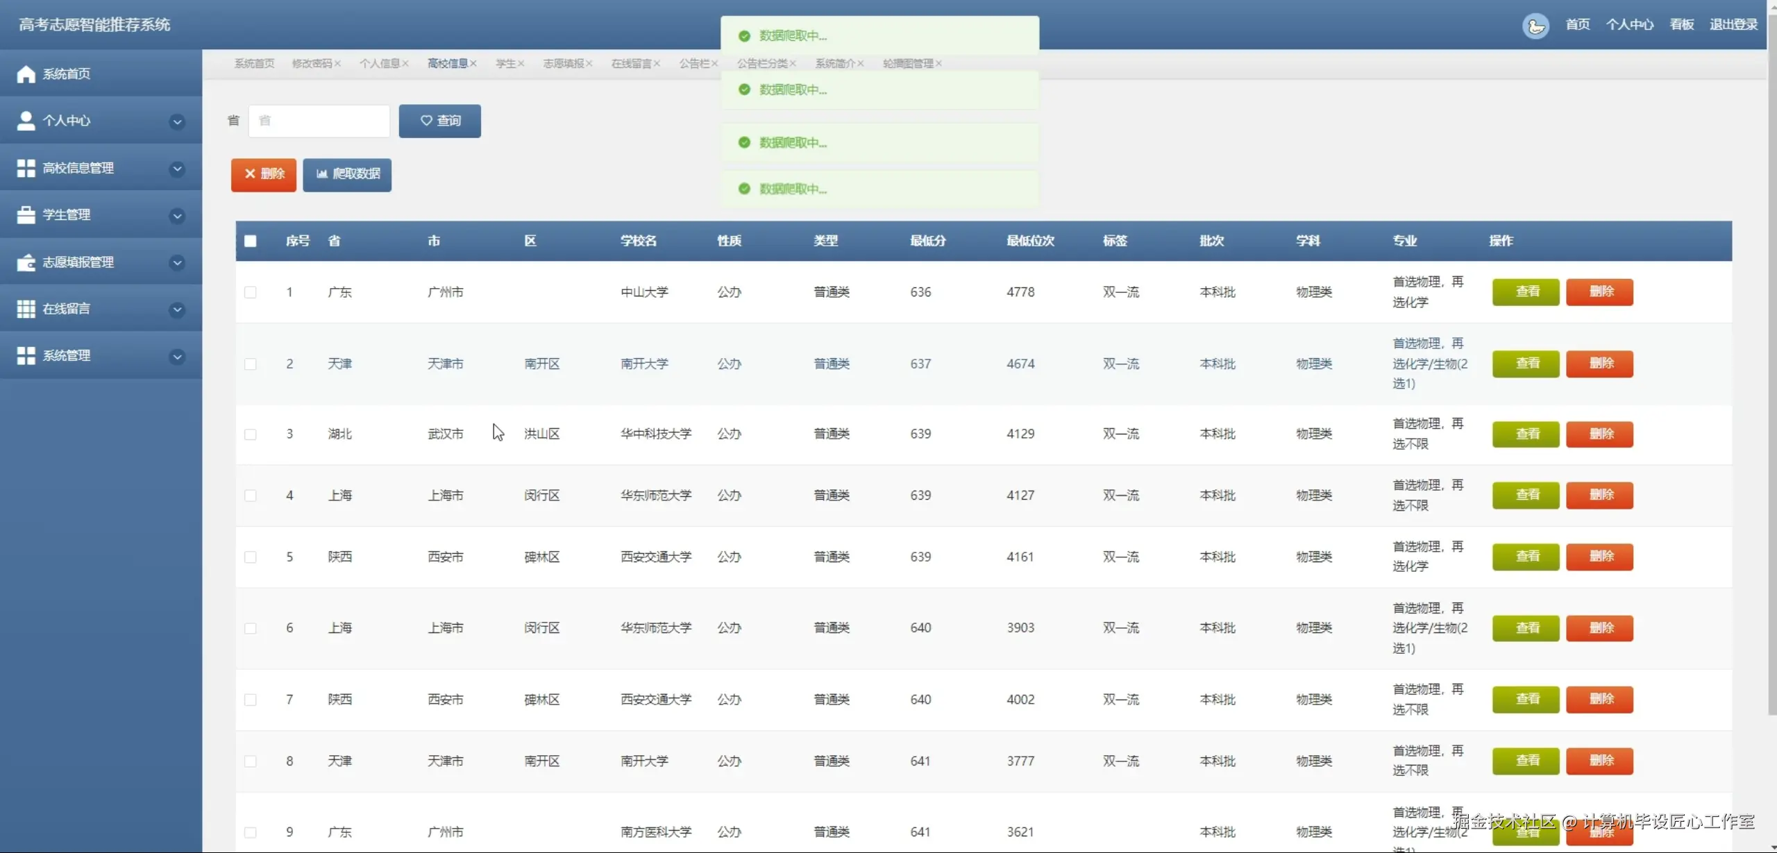The width and height of the screenshot is (1777, 853).
Task: Close the 修改密码 tab with its X
Action: (337, 64)
